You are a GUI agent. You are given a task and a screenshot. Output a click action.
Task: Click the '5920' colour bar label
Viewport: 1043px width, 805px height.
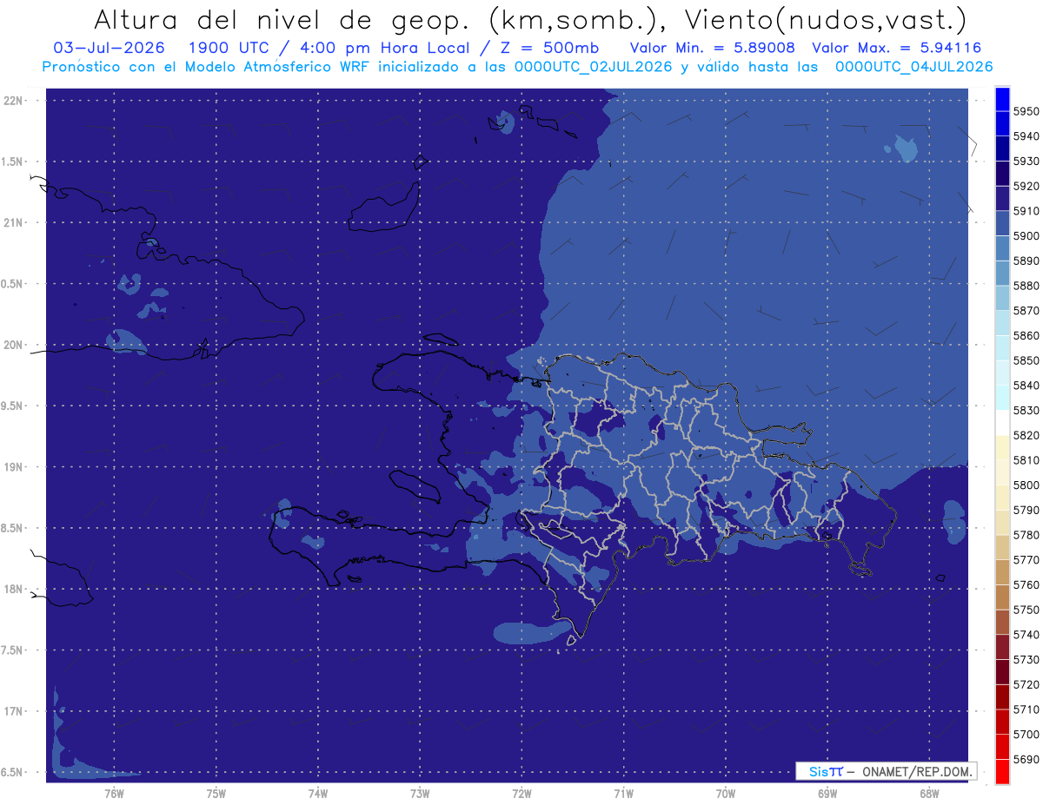pyautogui.click(x=1026, y=186)
